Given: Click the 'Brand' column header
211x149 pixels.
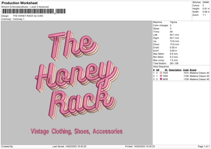Looking at the screenshot, I should click(x=193, y=70).
